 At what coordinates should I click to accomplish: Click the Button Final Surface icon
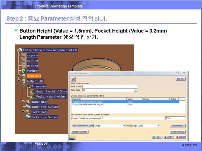28,107
